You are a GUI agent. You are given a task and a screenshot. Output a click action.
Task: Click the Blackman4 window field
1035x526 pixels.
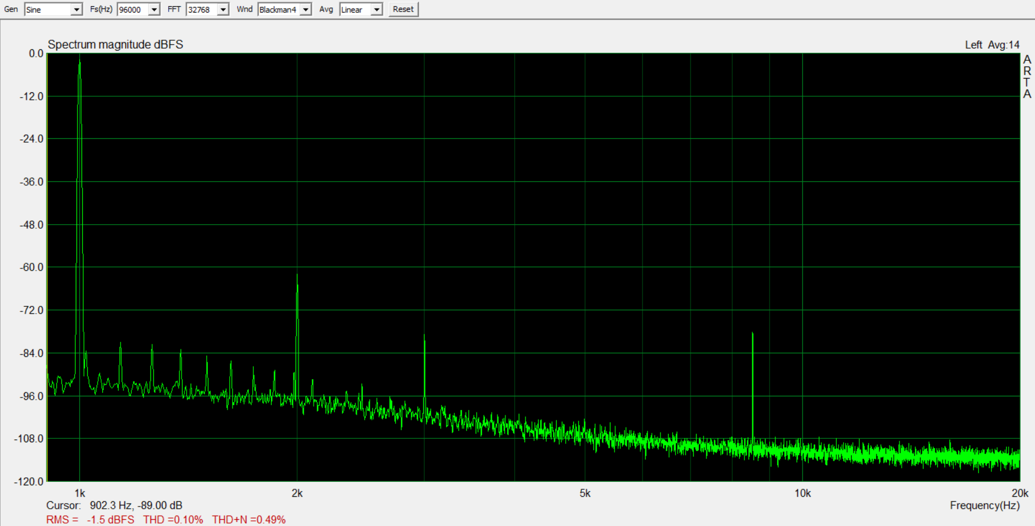(279, 9)
